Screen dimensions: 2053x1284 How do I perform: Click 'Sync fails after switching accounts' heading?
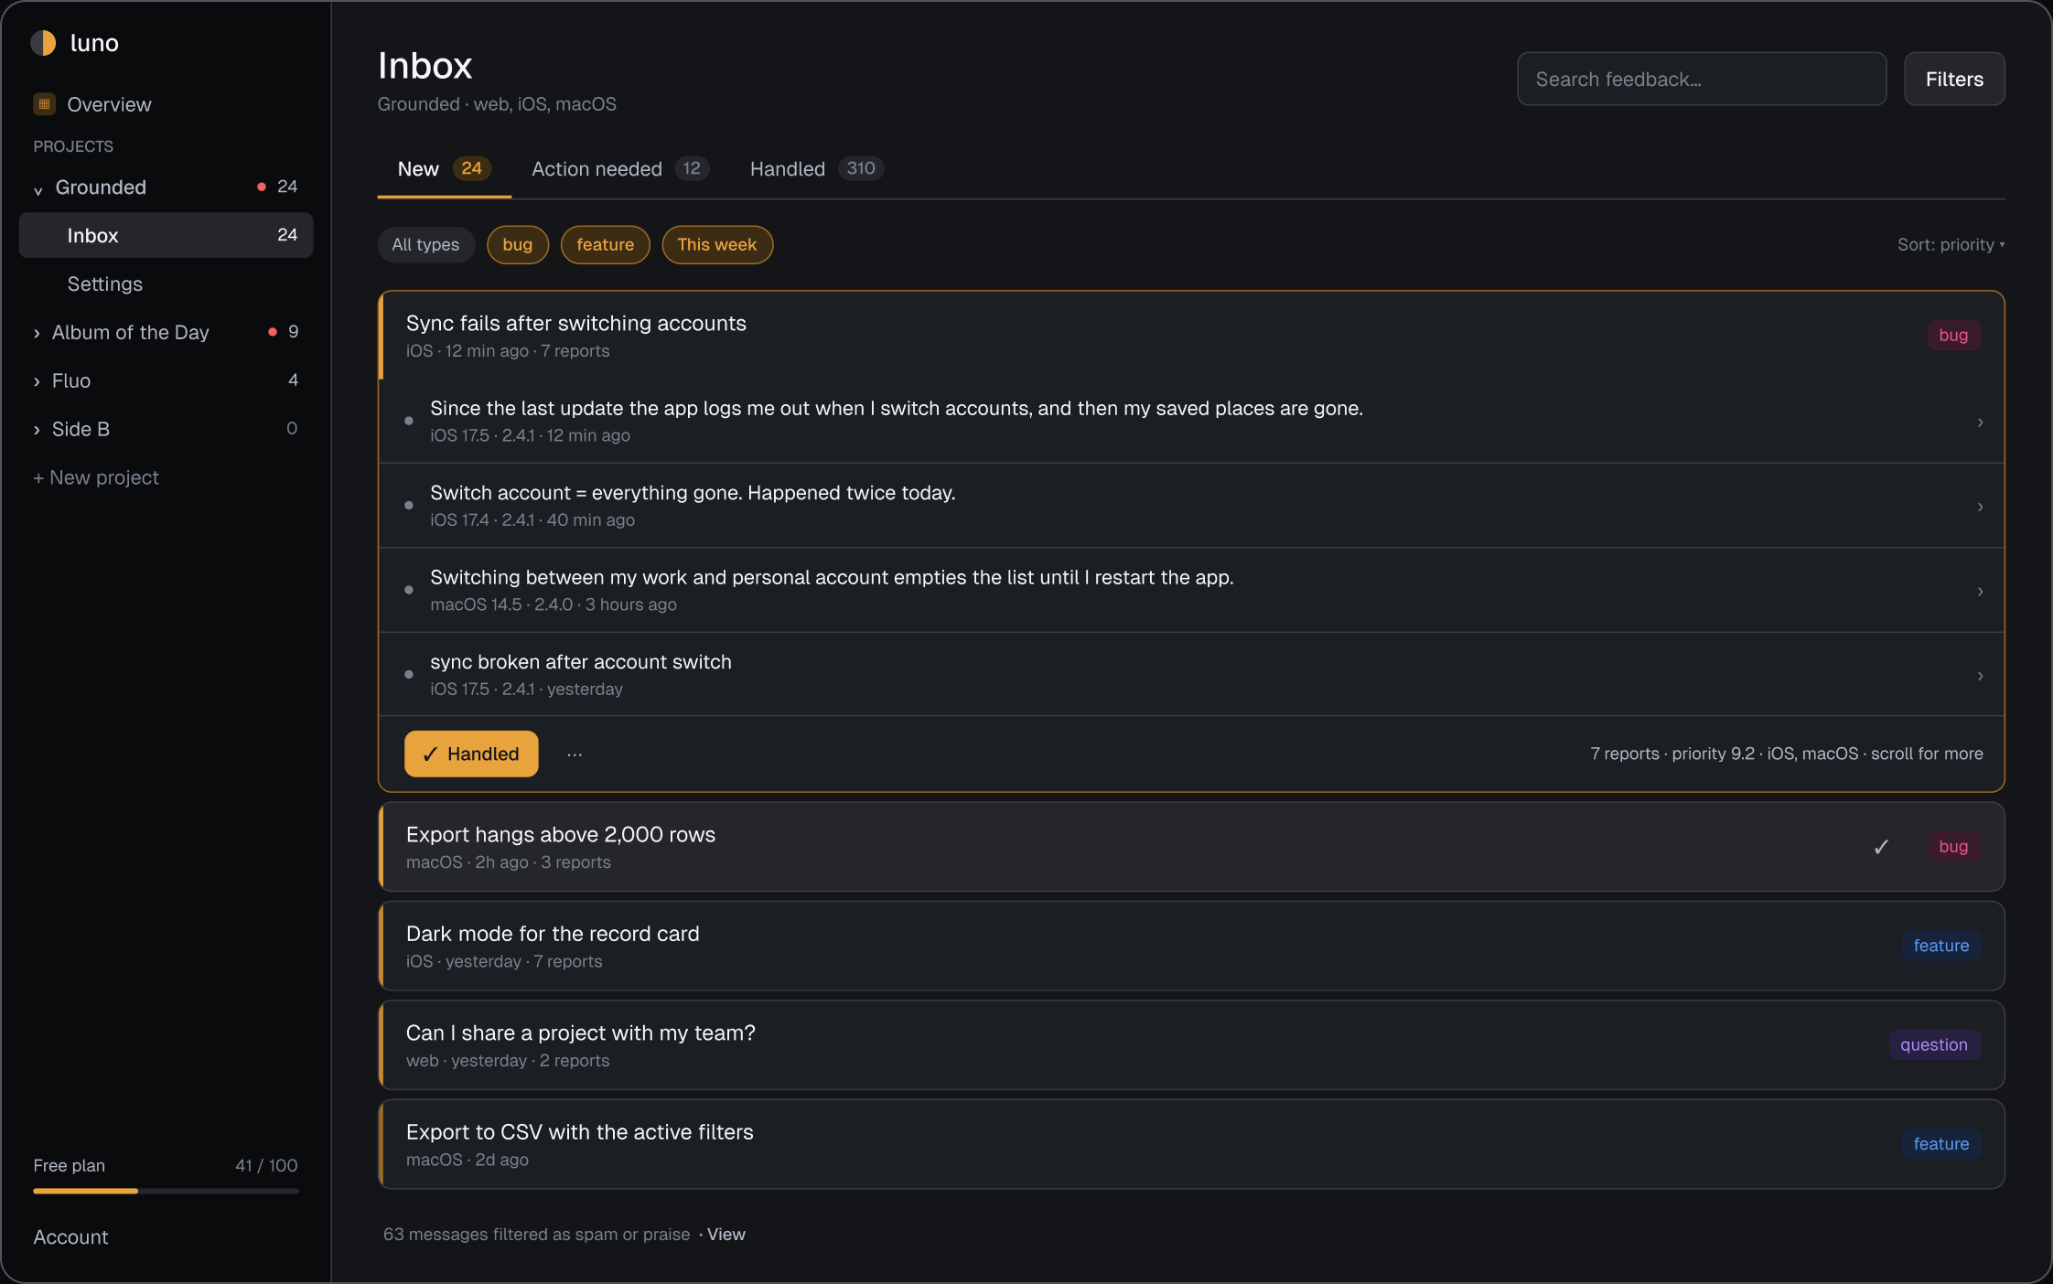coord(576,324)
